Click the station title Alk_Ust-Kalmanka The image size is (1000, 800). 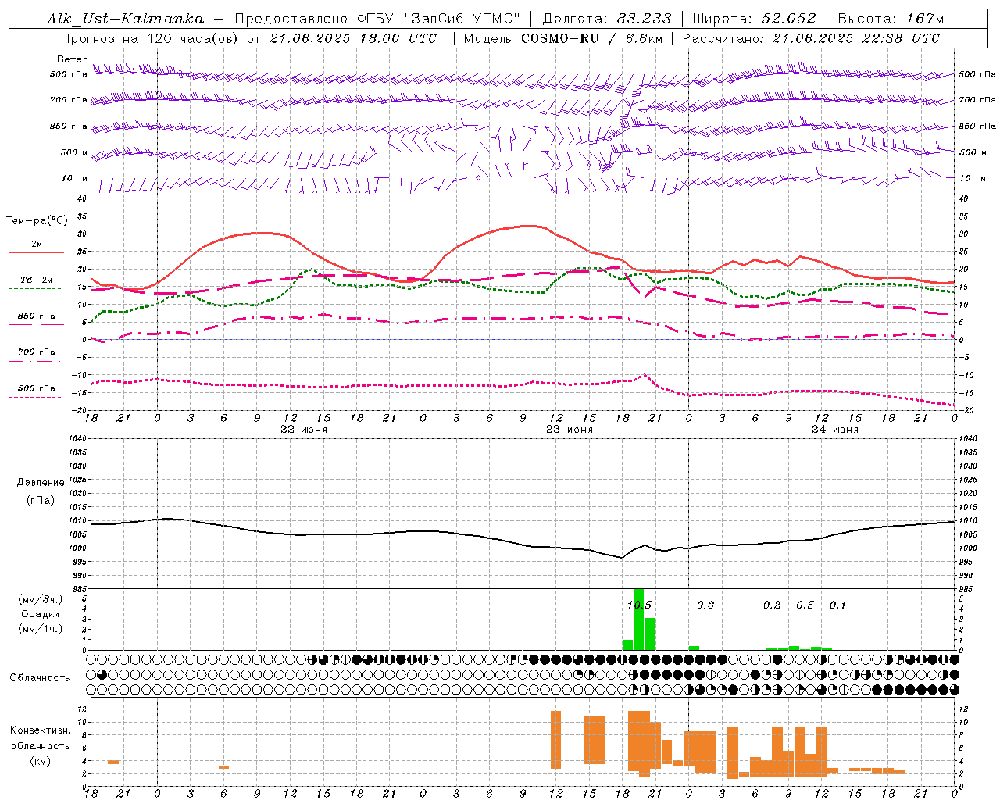pyautogui.click(x=125, y=19)
